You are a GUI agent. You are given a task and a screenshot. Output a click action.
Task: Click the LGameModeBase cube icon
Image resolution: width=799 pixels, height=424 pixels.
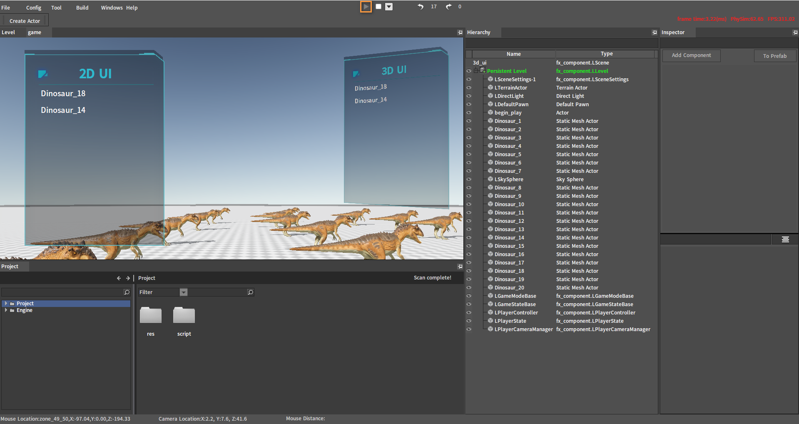tap(490, 296)
